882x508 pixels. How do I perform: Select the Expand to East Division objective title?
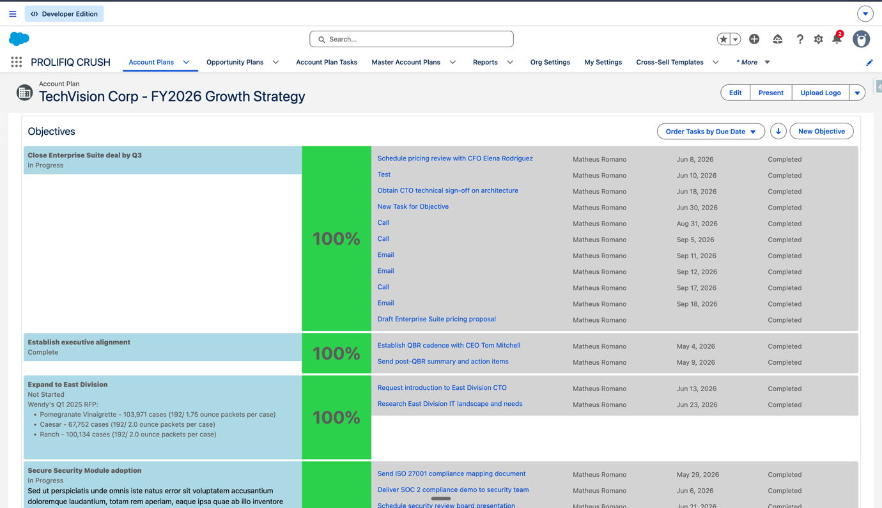(68, 385)
